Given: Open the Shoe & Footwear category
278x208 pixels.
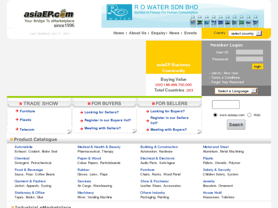Looking at the screenshot, I should point(154,181).
